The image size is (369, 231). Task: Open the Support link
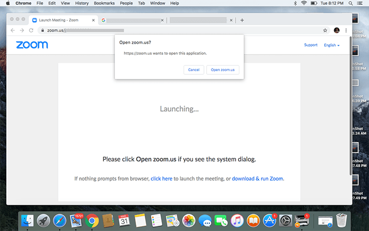[310, 45]
